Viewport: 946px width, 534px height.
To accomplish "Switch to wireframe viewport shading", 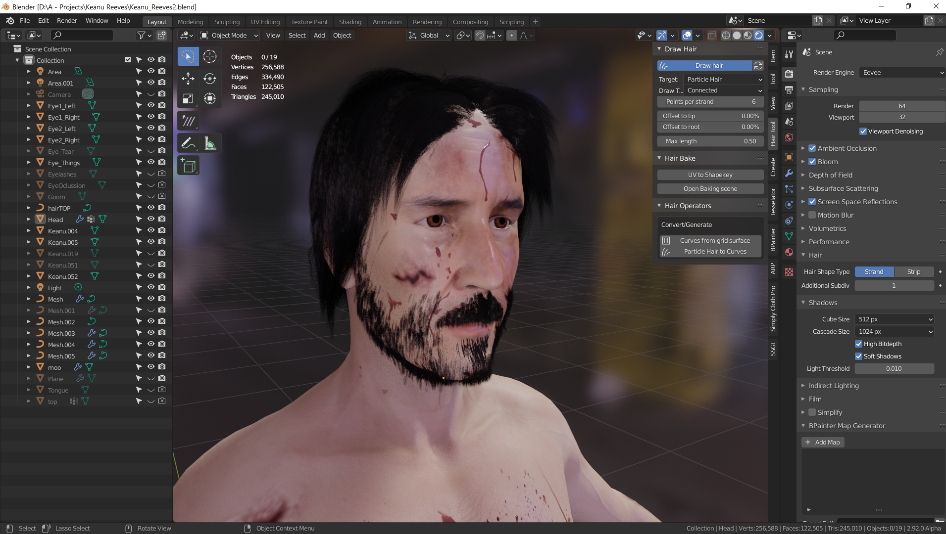I will (x=726, y=35).
